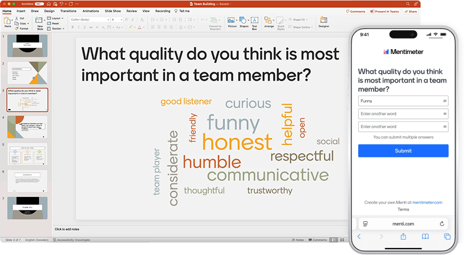Image resolution: width=469 pixels, height=255 pixels.
Task: Open the Designer pane
Action: pos(324,21)
